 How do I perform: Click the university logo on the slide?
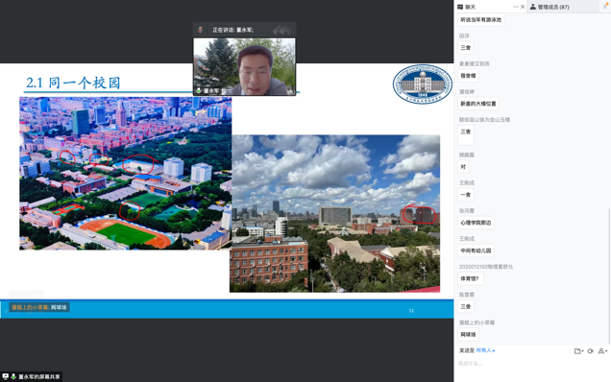423,84
